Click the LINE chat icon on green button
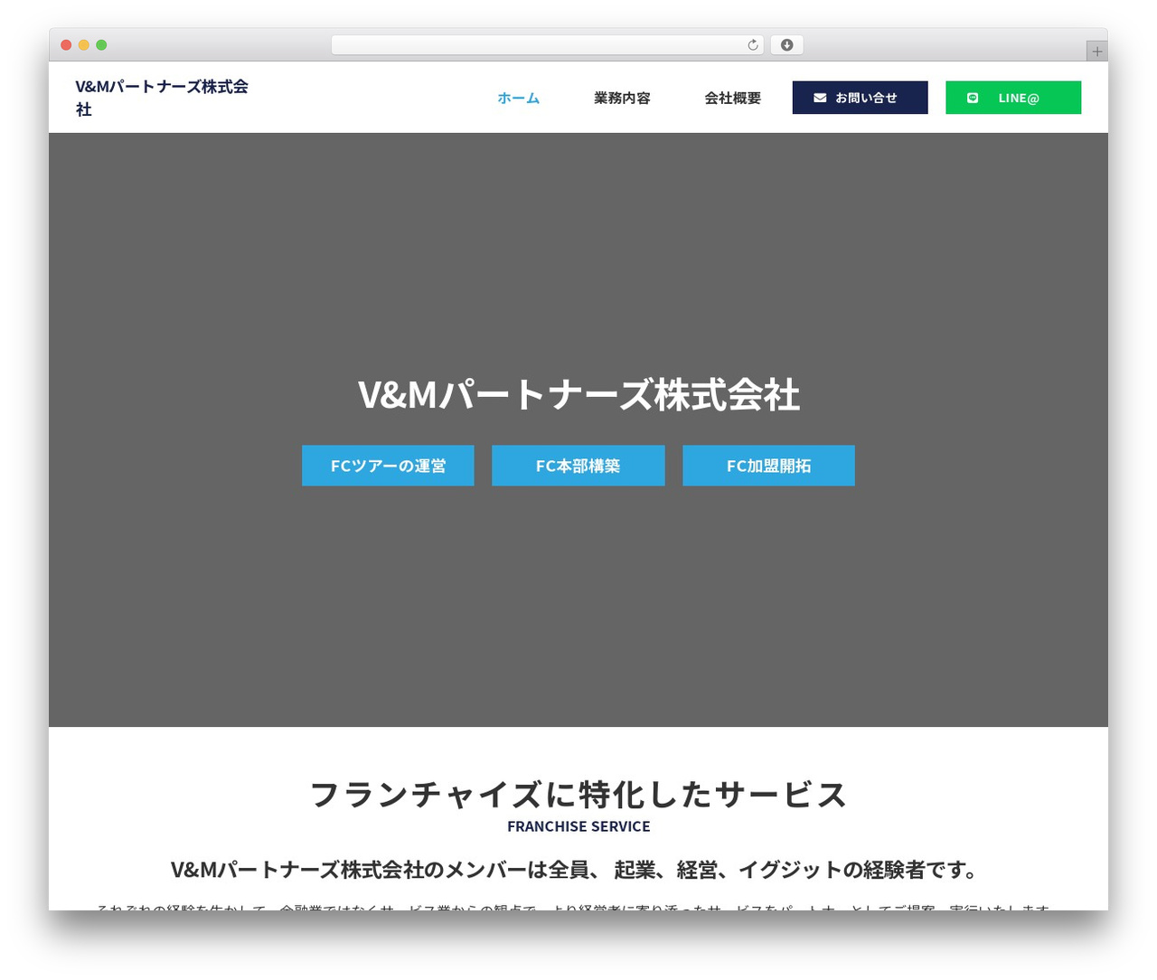The width and height of the screenshot is (1157, 980). [x=973, y=98]
